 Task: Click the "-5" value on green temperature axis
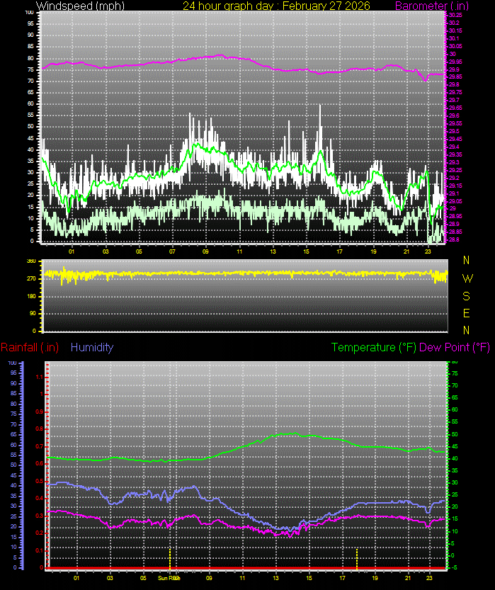tap(455, 567)
